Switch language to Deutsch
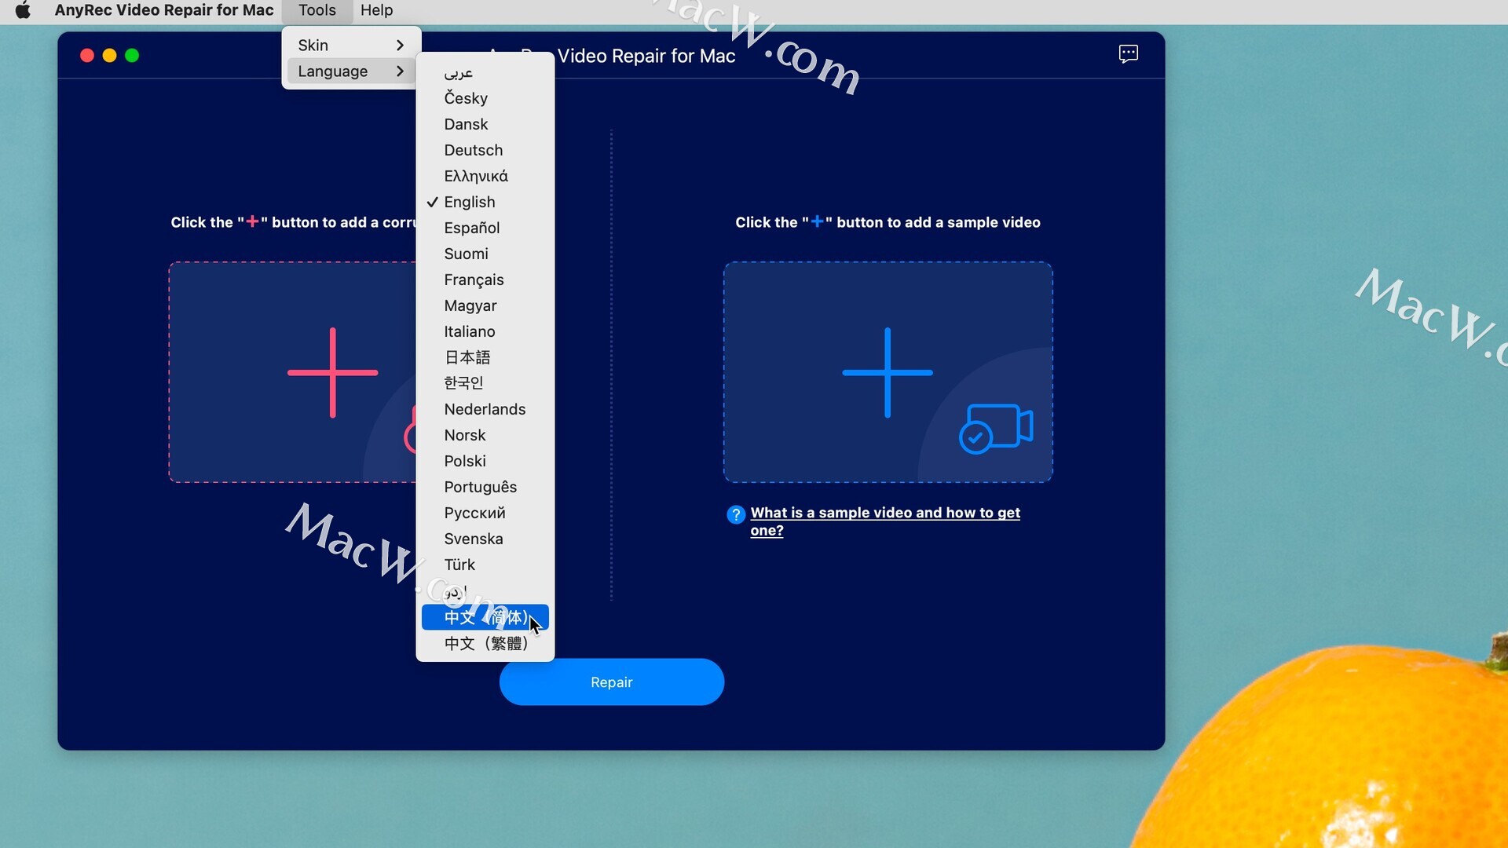Screen dimensions: 1508x848 click(485, 150)
